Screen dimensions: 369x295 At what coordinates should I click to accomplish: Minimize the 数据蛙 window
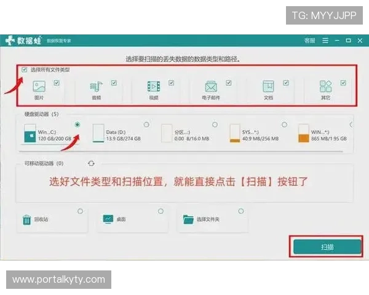click(337, 41)
